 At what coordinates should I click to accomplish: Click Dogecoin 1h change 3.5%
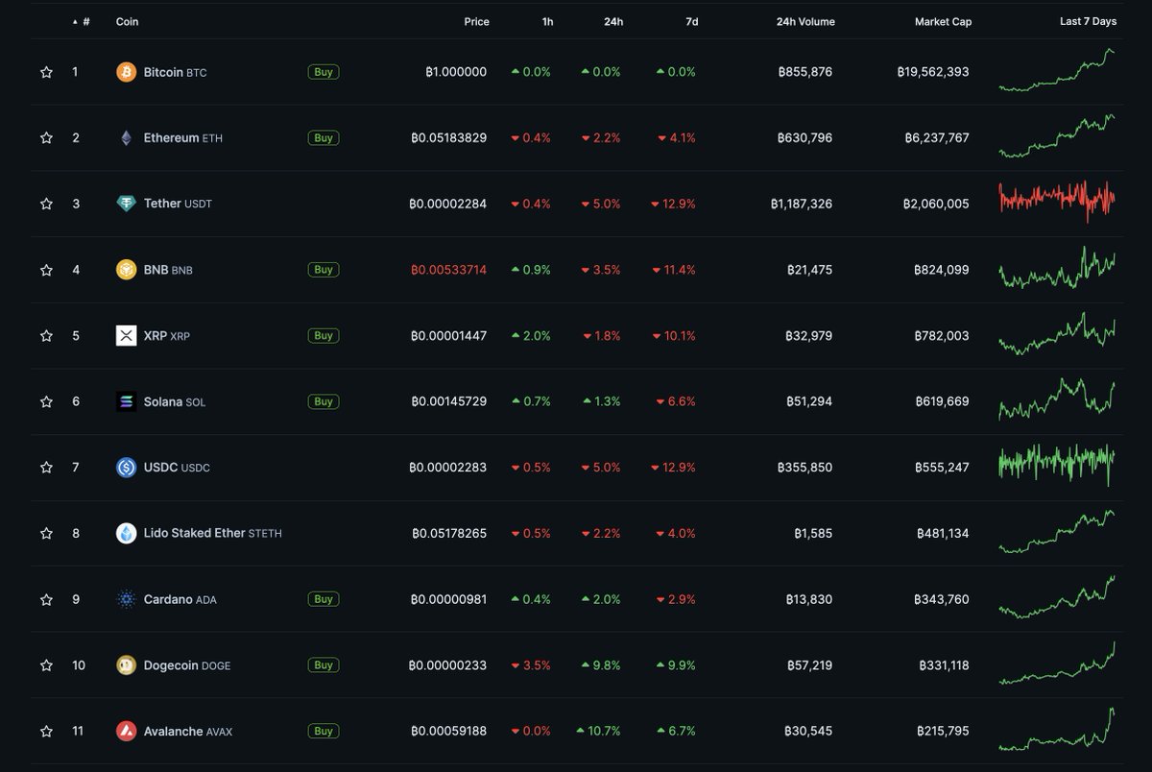coord(531,665)
